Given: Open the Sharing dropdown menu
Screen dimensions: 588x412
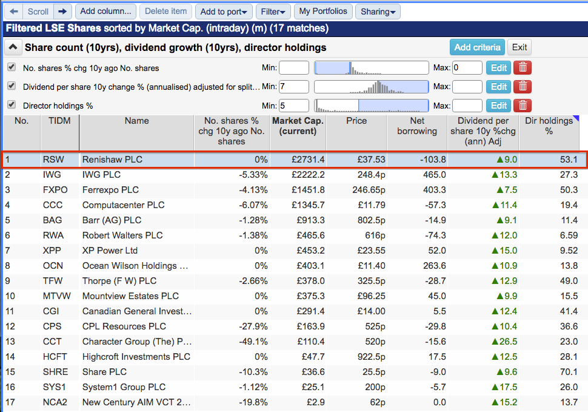Looking at the screenshot, I should click(378, 12).
